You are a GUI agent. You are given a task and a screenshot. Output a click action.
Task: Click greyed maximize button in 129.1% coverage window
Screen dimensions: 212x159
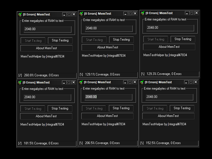130,14
